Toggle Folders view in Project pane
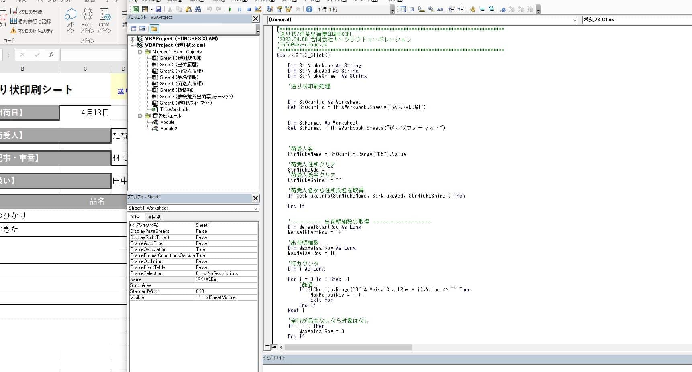692x372 pixels. 154,29
